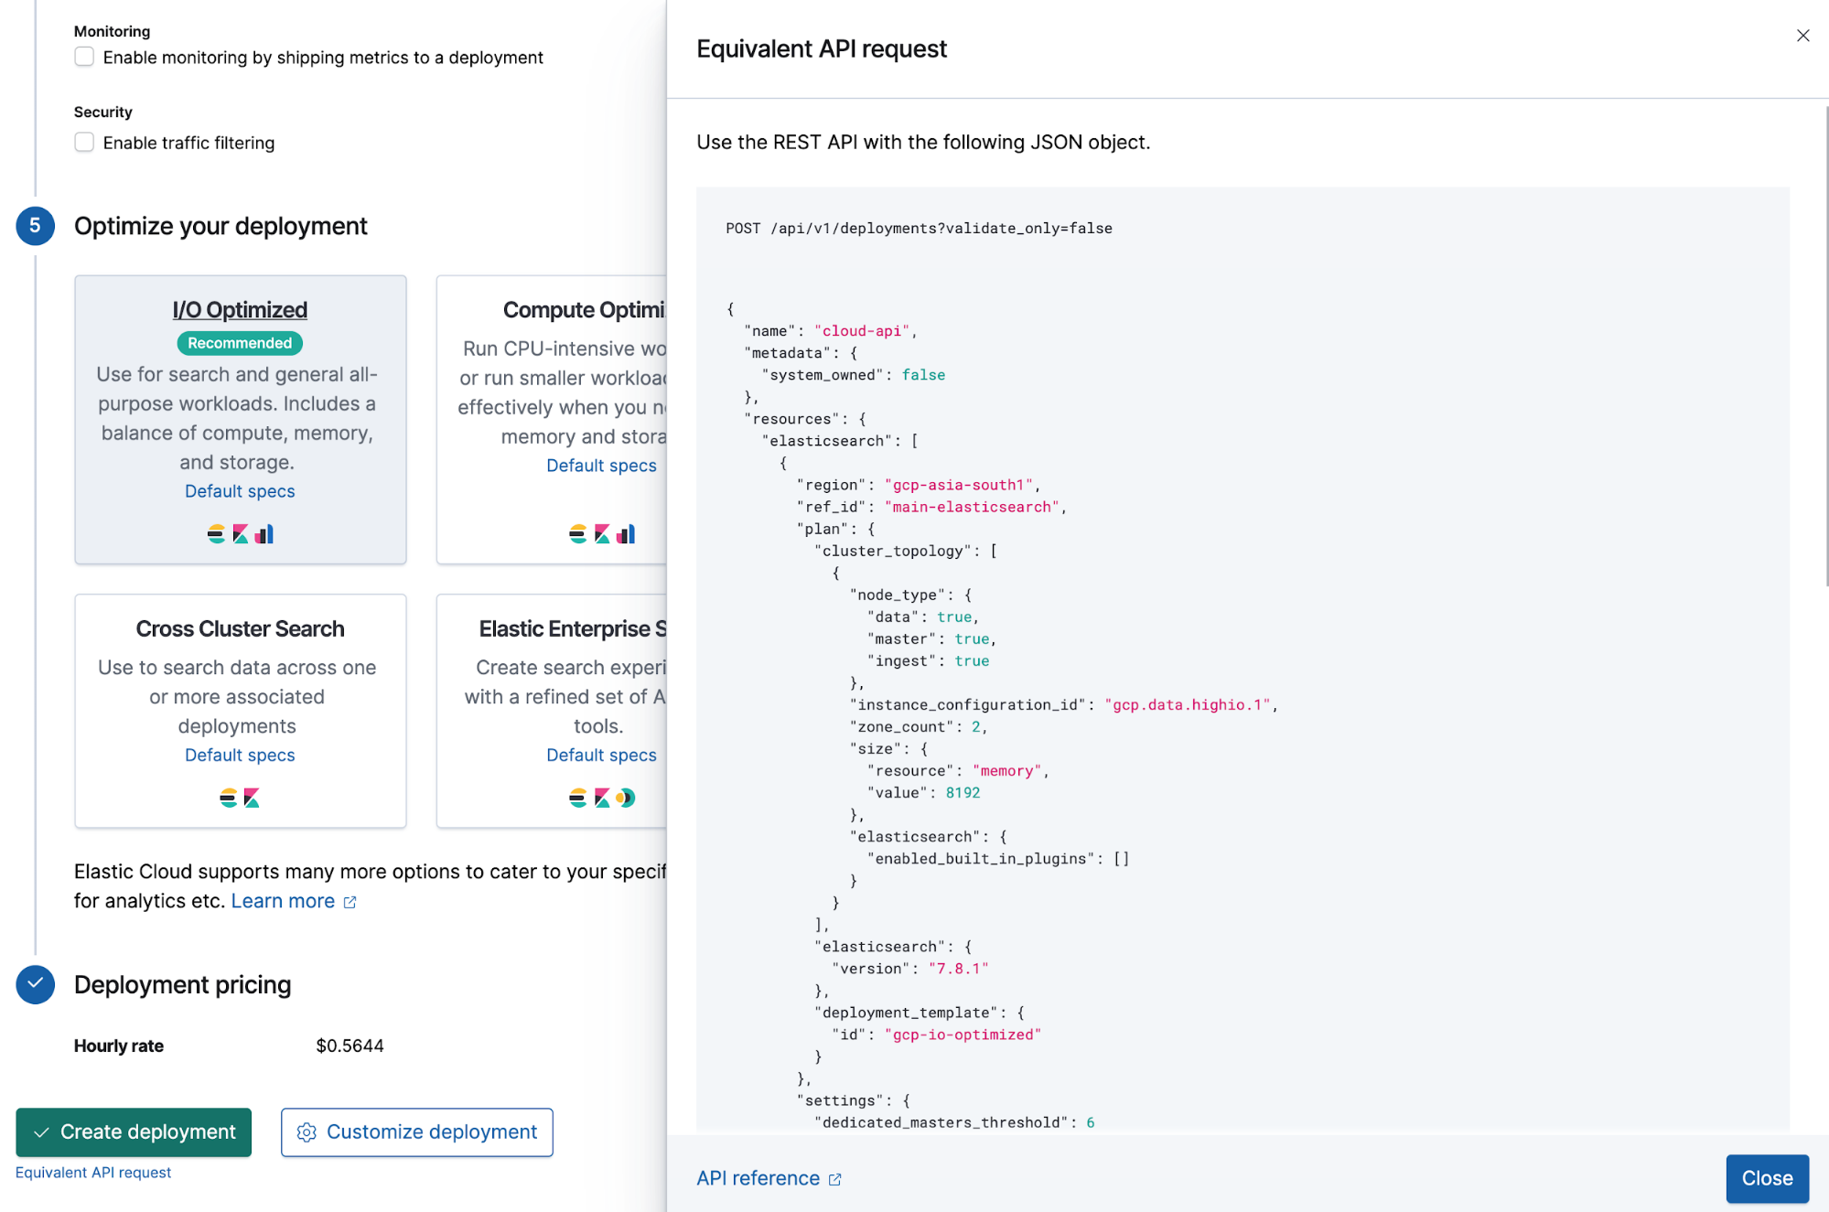Viewport: 1829px width, 1212px height.
Task: Click the Equivalent API request flyout title
Action: [821, 48]
